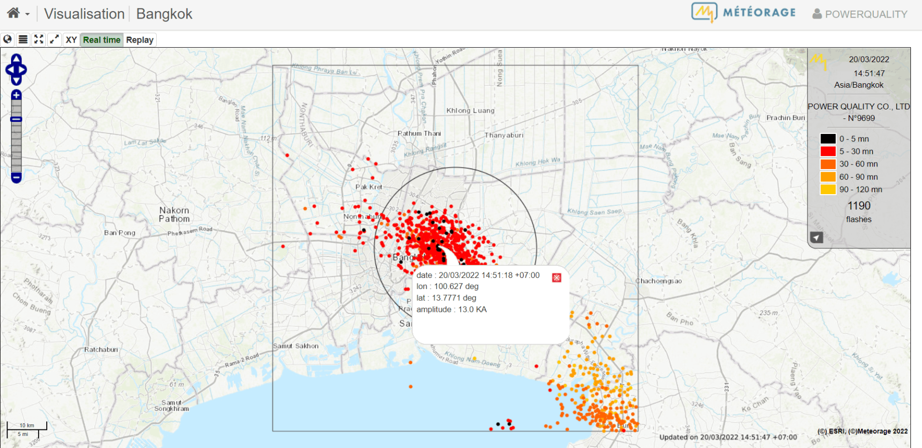Click the amplitude 13.0 KA value

(x=451, y=310)
